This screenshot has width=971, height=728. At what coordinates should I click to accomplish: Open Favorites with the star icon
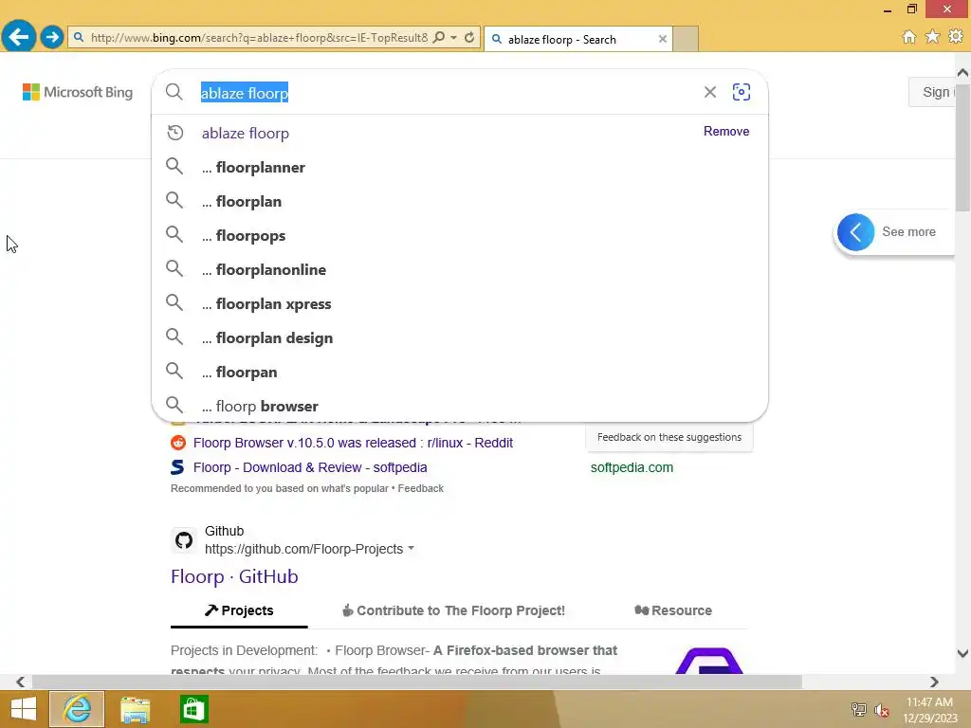[x=932, y=37]
